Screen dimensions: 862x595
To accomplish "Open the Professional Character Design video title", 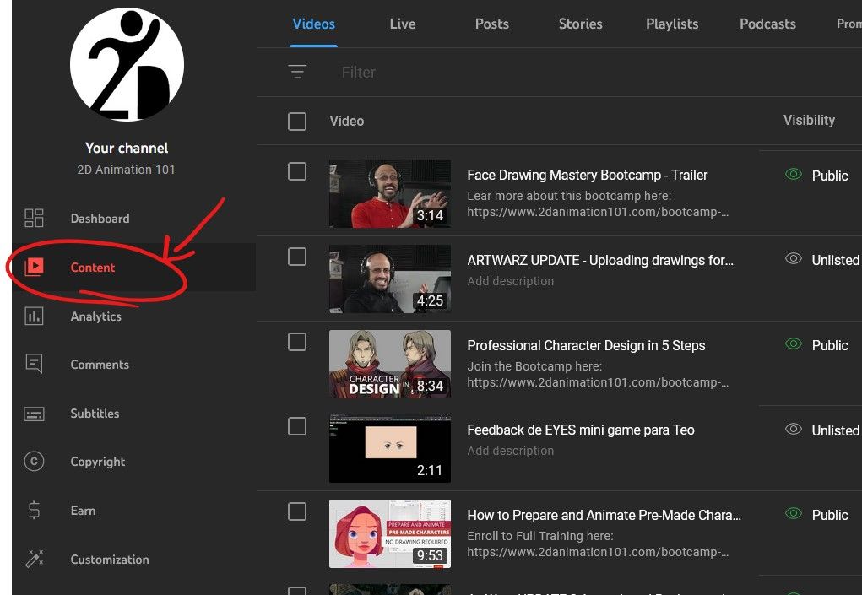I will click(586, 345).
